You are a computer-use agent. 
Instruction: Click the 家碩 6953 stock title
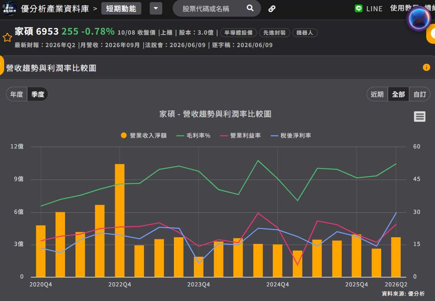pyautogui.click(x=37, y=31)
